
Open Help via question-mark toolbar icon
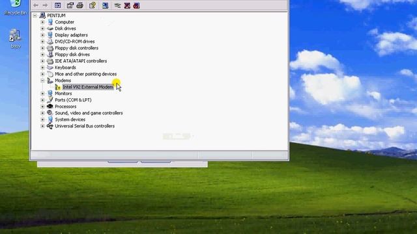pyautogui.click(x=93, y=5)
